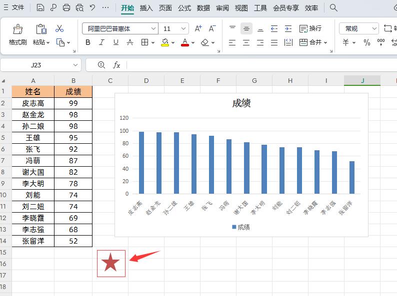Switch to the 公式 Formulas tab
397x296 pixels.
pos(184,8)
